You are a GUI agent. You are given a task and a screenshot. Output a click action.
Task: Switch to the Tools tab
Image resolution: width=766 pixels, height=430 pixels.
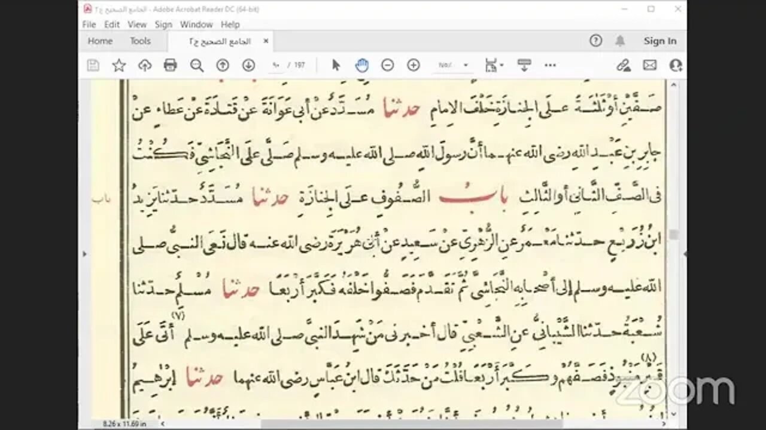pyautogui.click(x=141, y=41)
